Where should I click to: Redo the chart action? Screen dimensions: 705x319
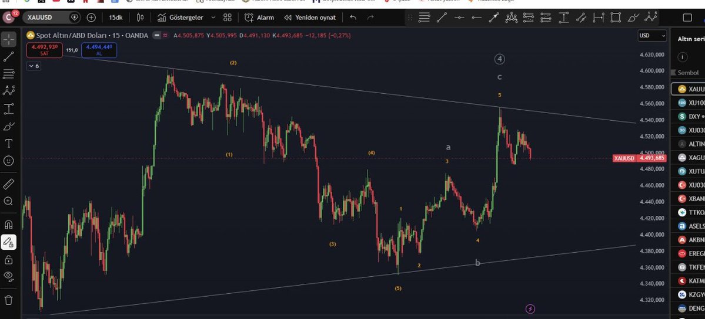370,18
